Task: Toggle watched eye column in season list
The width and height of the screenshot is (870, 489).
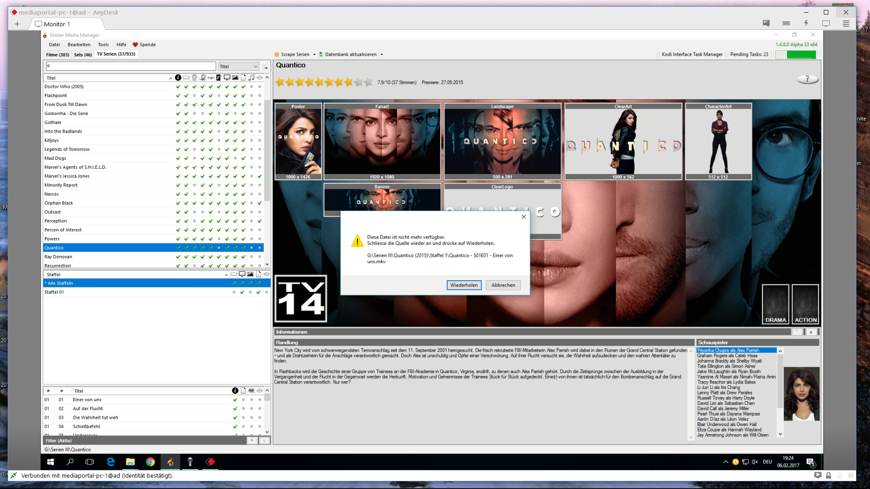Action: click(x=266, y=274)
